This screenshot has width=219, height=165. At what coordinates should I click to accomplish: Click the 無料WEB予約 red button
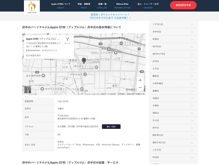point(183,5)
